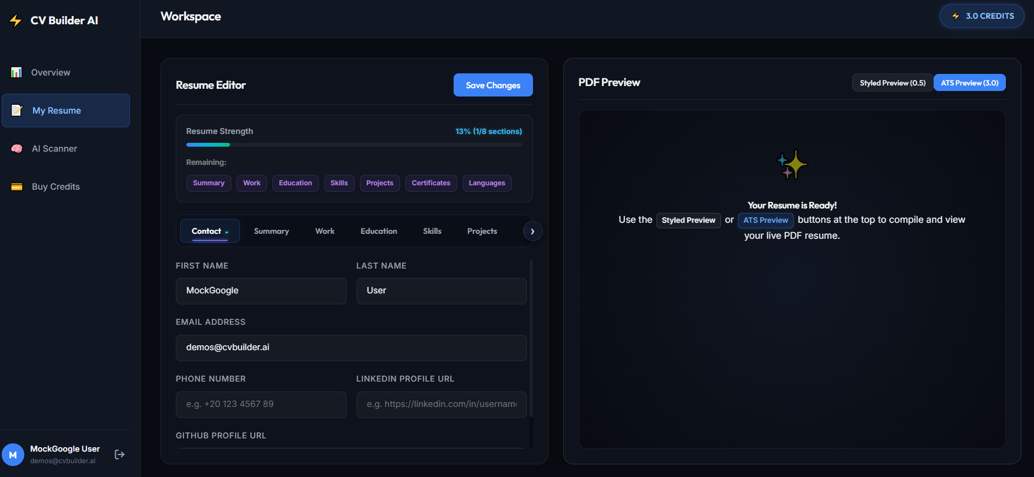
Task: Click the Summary remaining tag
Action: coord(209,183)
